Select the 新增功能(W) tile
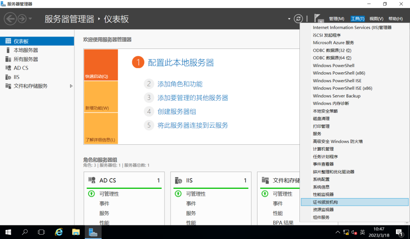 pyautogui.click(x=101, y=97)
